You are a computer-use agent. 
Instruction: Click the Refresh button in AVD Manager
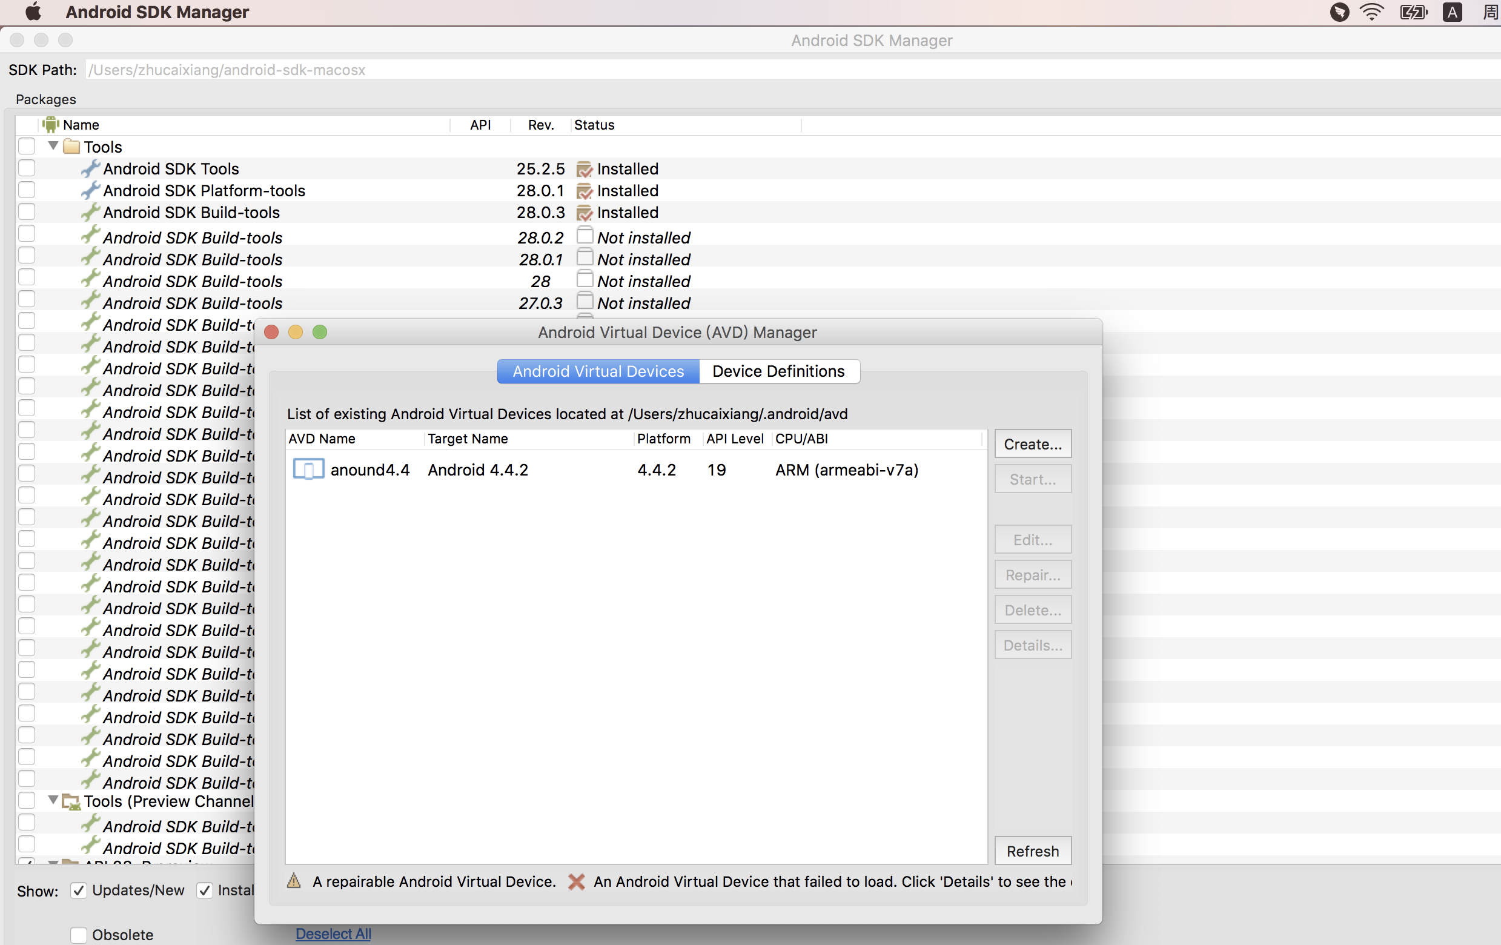[x=1032, y=851]
